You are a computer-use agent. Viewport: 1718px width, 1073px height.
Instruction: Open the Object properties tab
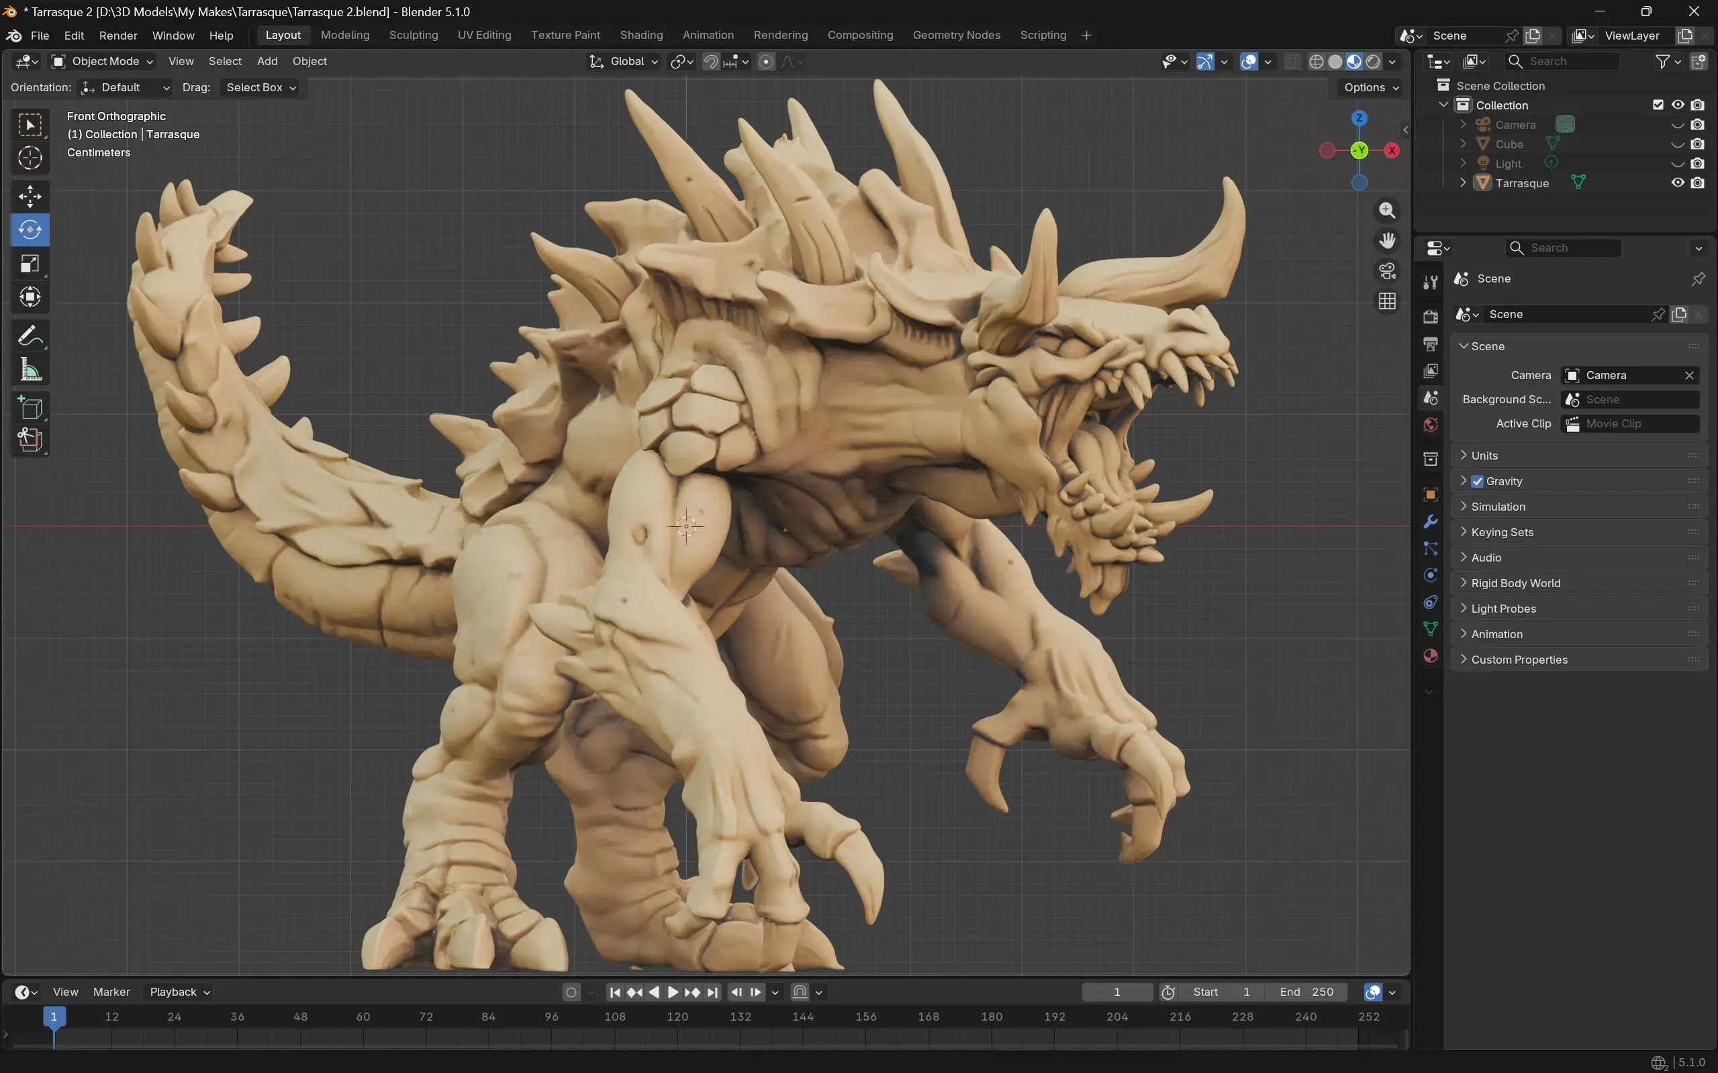point(1431,495)
